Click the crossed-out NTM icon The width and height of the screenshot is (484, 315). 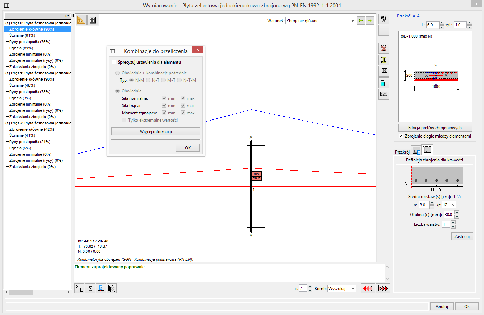coord(384,48)
